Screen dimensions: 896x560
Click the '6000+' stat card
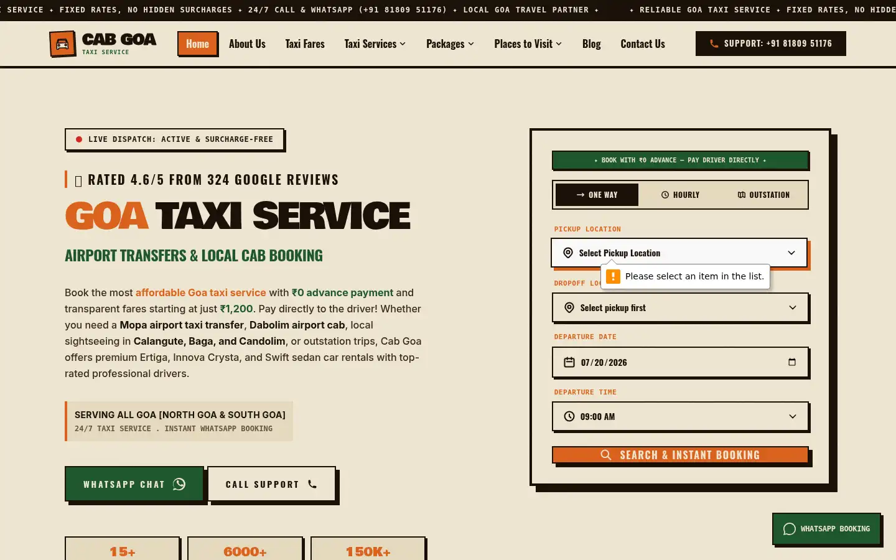245,549
